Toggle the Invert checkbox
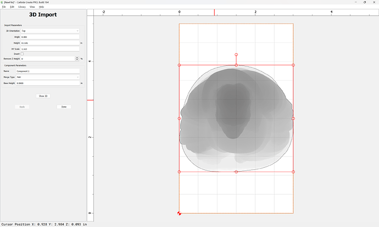The height and width of the screenshot is (227, 379). point(22,54)
